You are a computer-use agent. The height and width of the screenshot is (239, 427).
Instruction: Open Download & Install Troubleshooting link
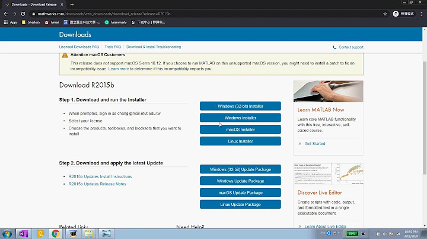pos(154,47)
